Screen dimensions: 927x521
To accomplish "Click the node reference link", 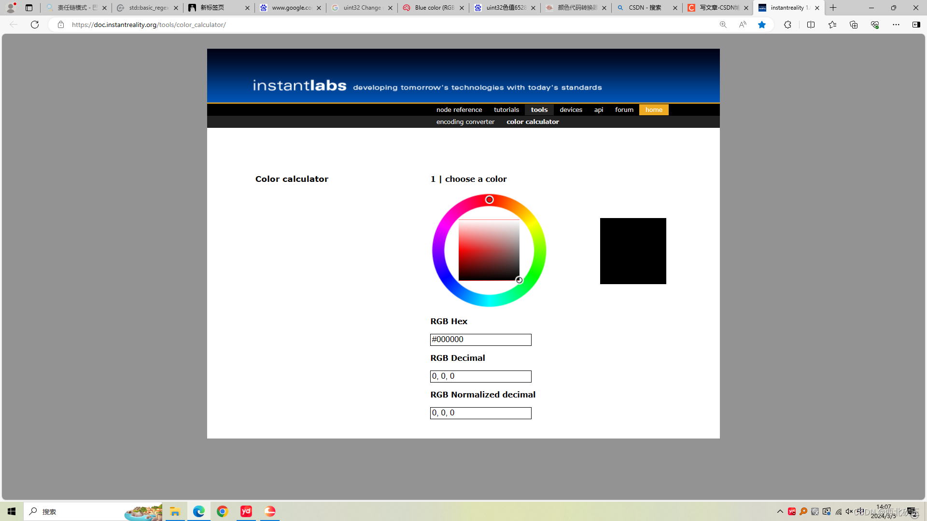I will coord(459,110).
